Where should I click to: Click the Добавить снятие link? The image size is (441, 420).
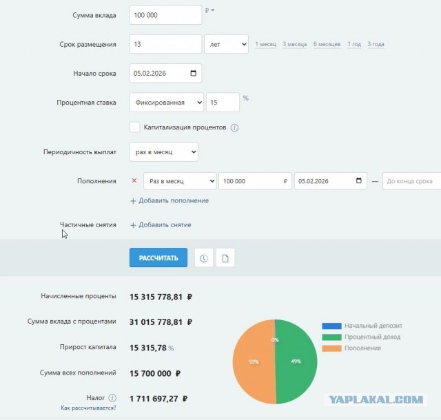[165, 225]
